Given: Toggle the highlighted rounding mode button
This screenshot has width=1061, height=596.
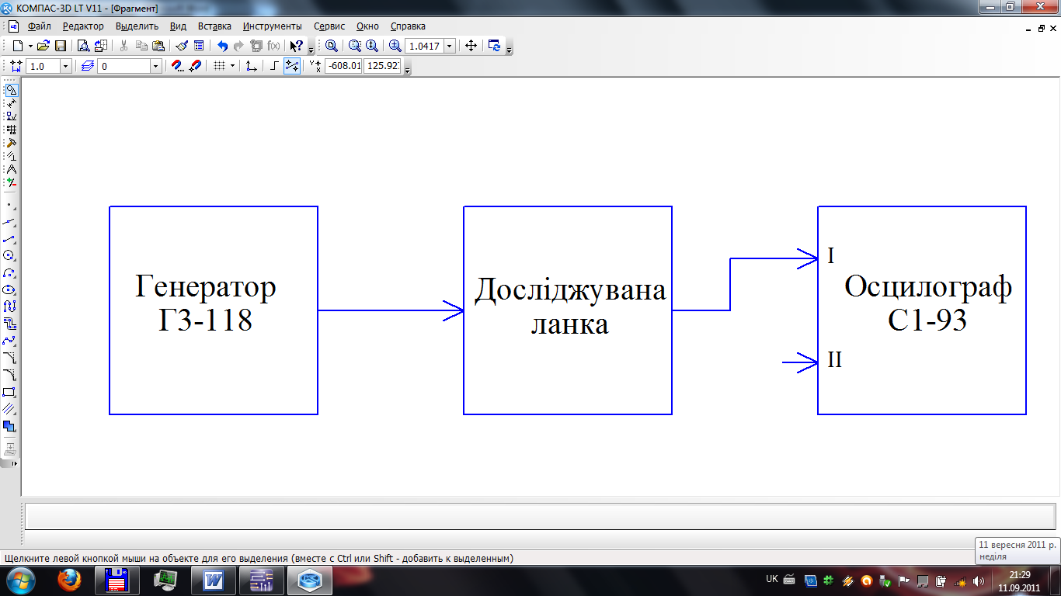Looking at the screenshot, I should click(x=292, y=67).
